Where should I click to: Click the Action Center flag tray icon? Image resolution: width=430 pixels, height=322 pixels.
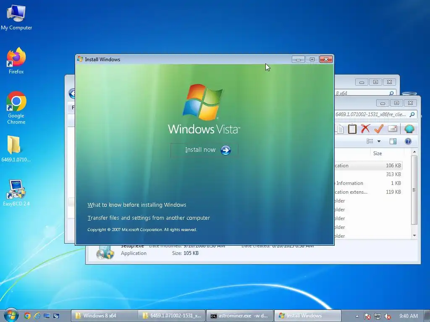pyautogui.click(x=367, y=316)
